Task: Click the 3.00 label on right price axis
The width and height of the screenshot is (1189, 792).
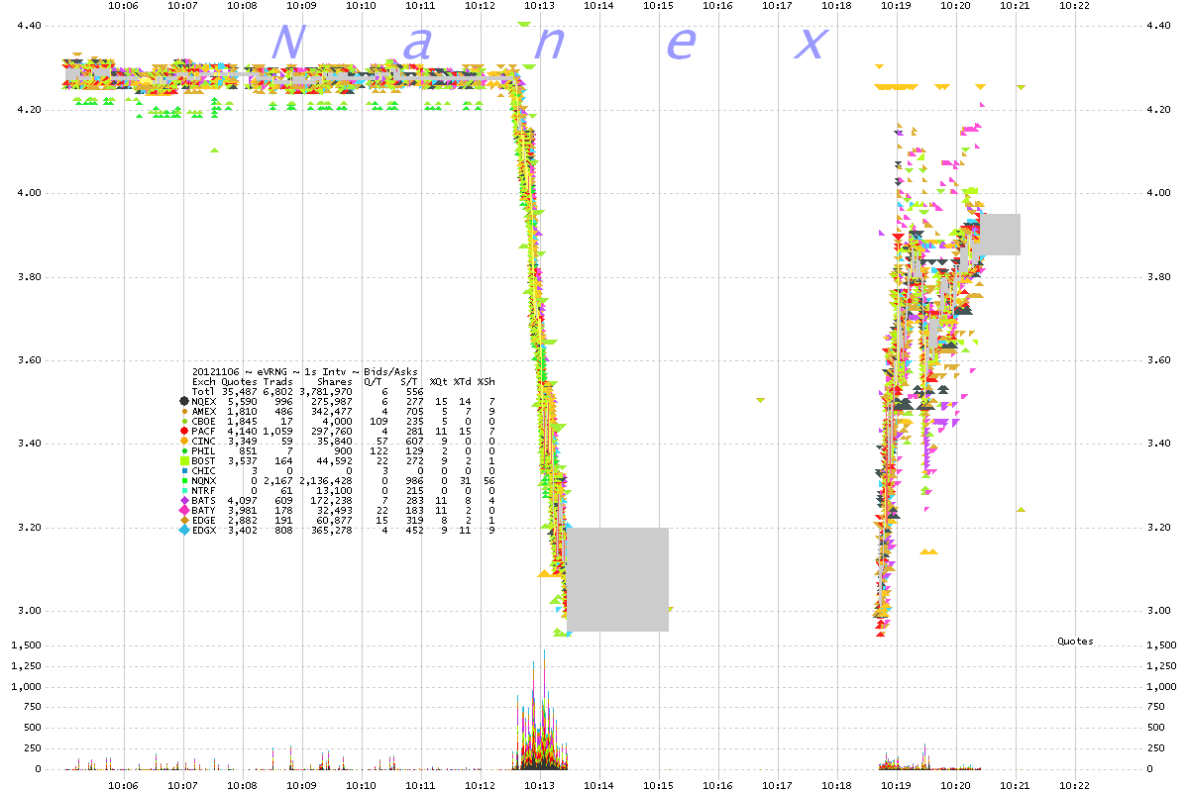Action: click(x=1157, y=611)
